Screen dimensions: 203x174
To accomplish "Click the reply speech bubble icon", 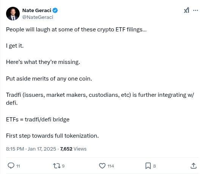I will coord(11,166).
